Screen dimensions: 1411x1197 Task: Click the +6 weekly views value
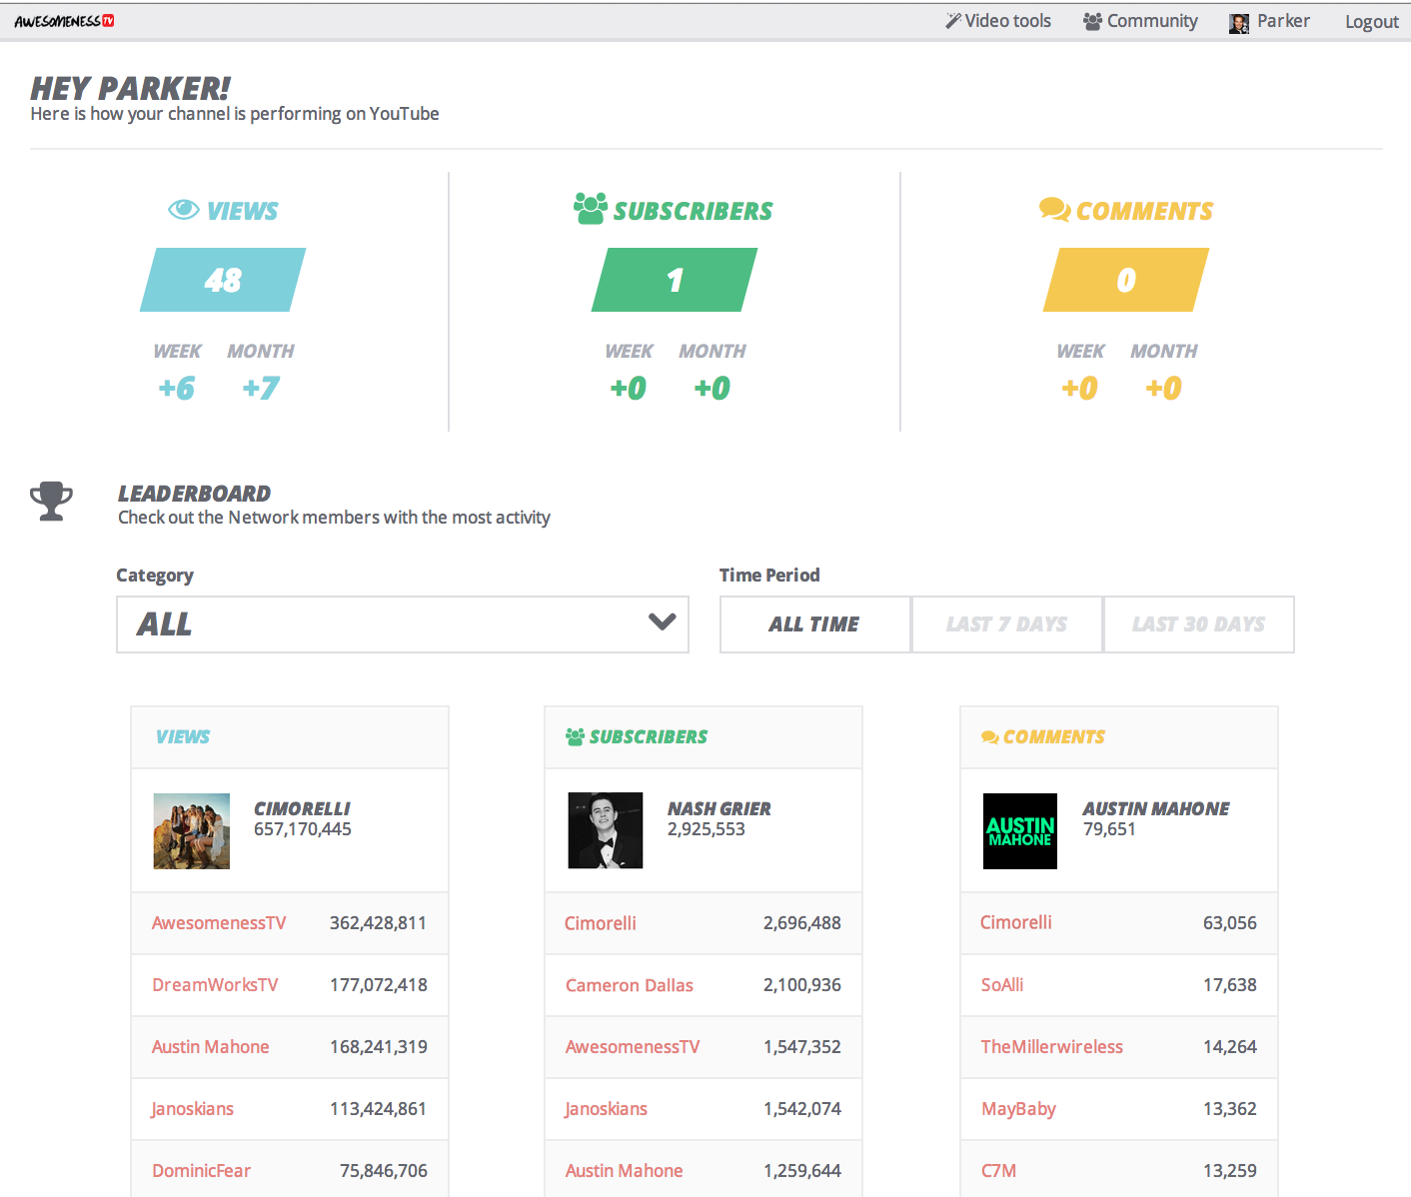[x=177, y=388]
